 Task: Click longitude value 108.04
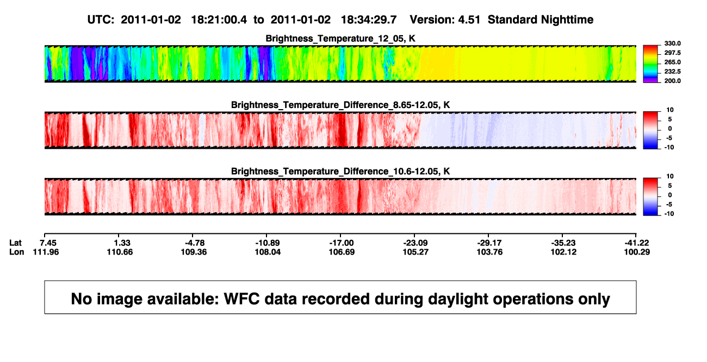[268, 252]
